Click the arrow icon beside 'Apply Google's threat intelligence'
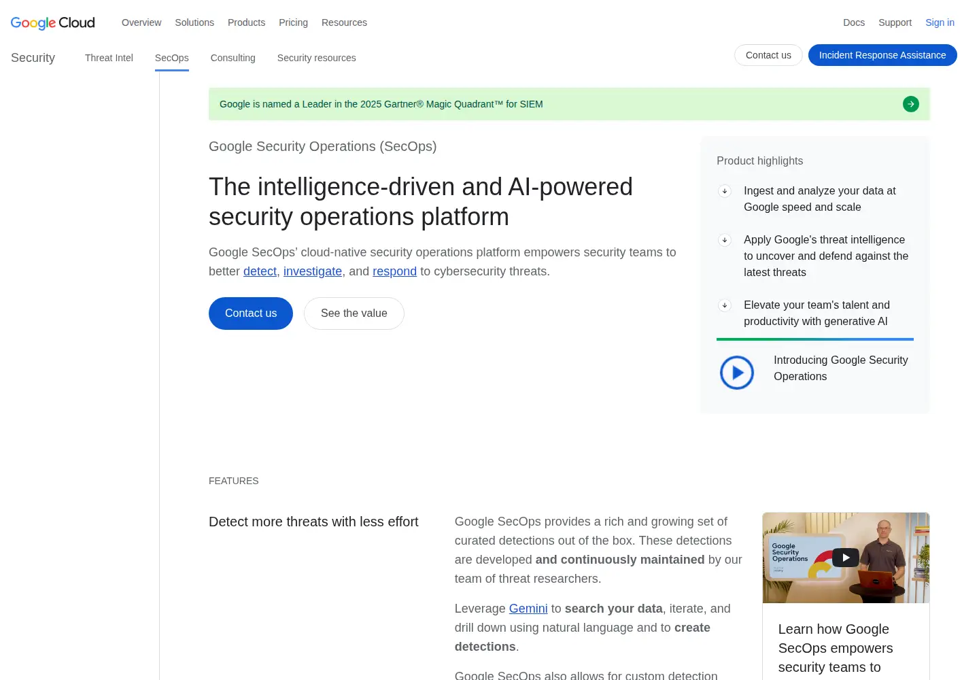Viewport: 979px width, 680px height. pyautogui.click(x=725, y=240)
